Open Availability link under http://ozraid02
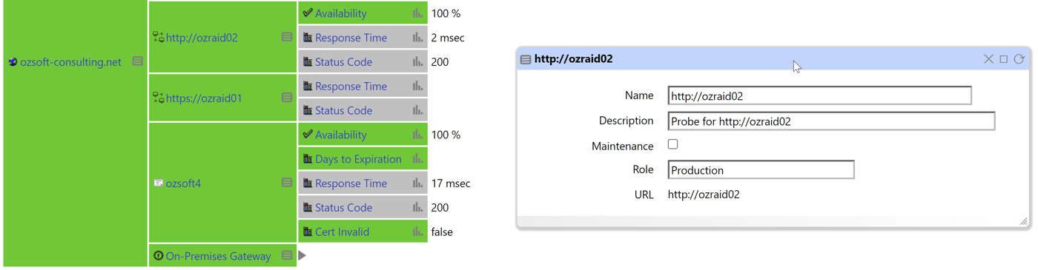This screenshot has width=1038, height=270. pyautogui.click(x=340, y=13)
